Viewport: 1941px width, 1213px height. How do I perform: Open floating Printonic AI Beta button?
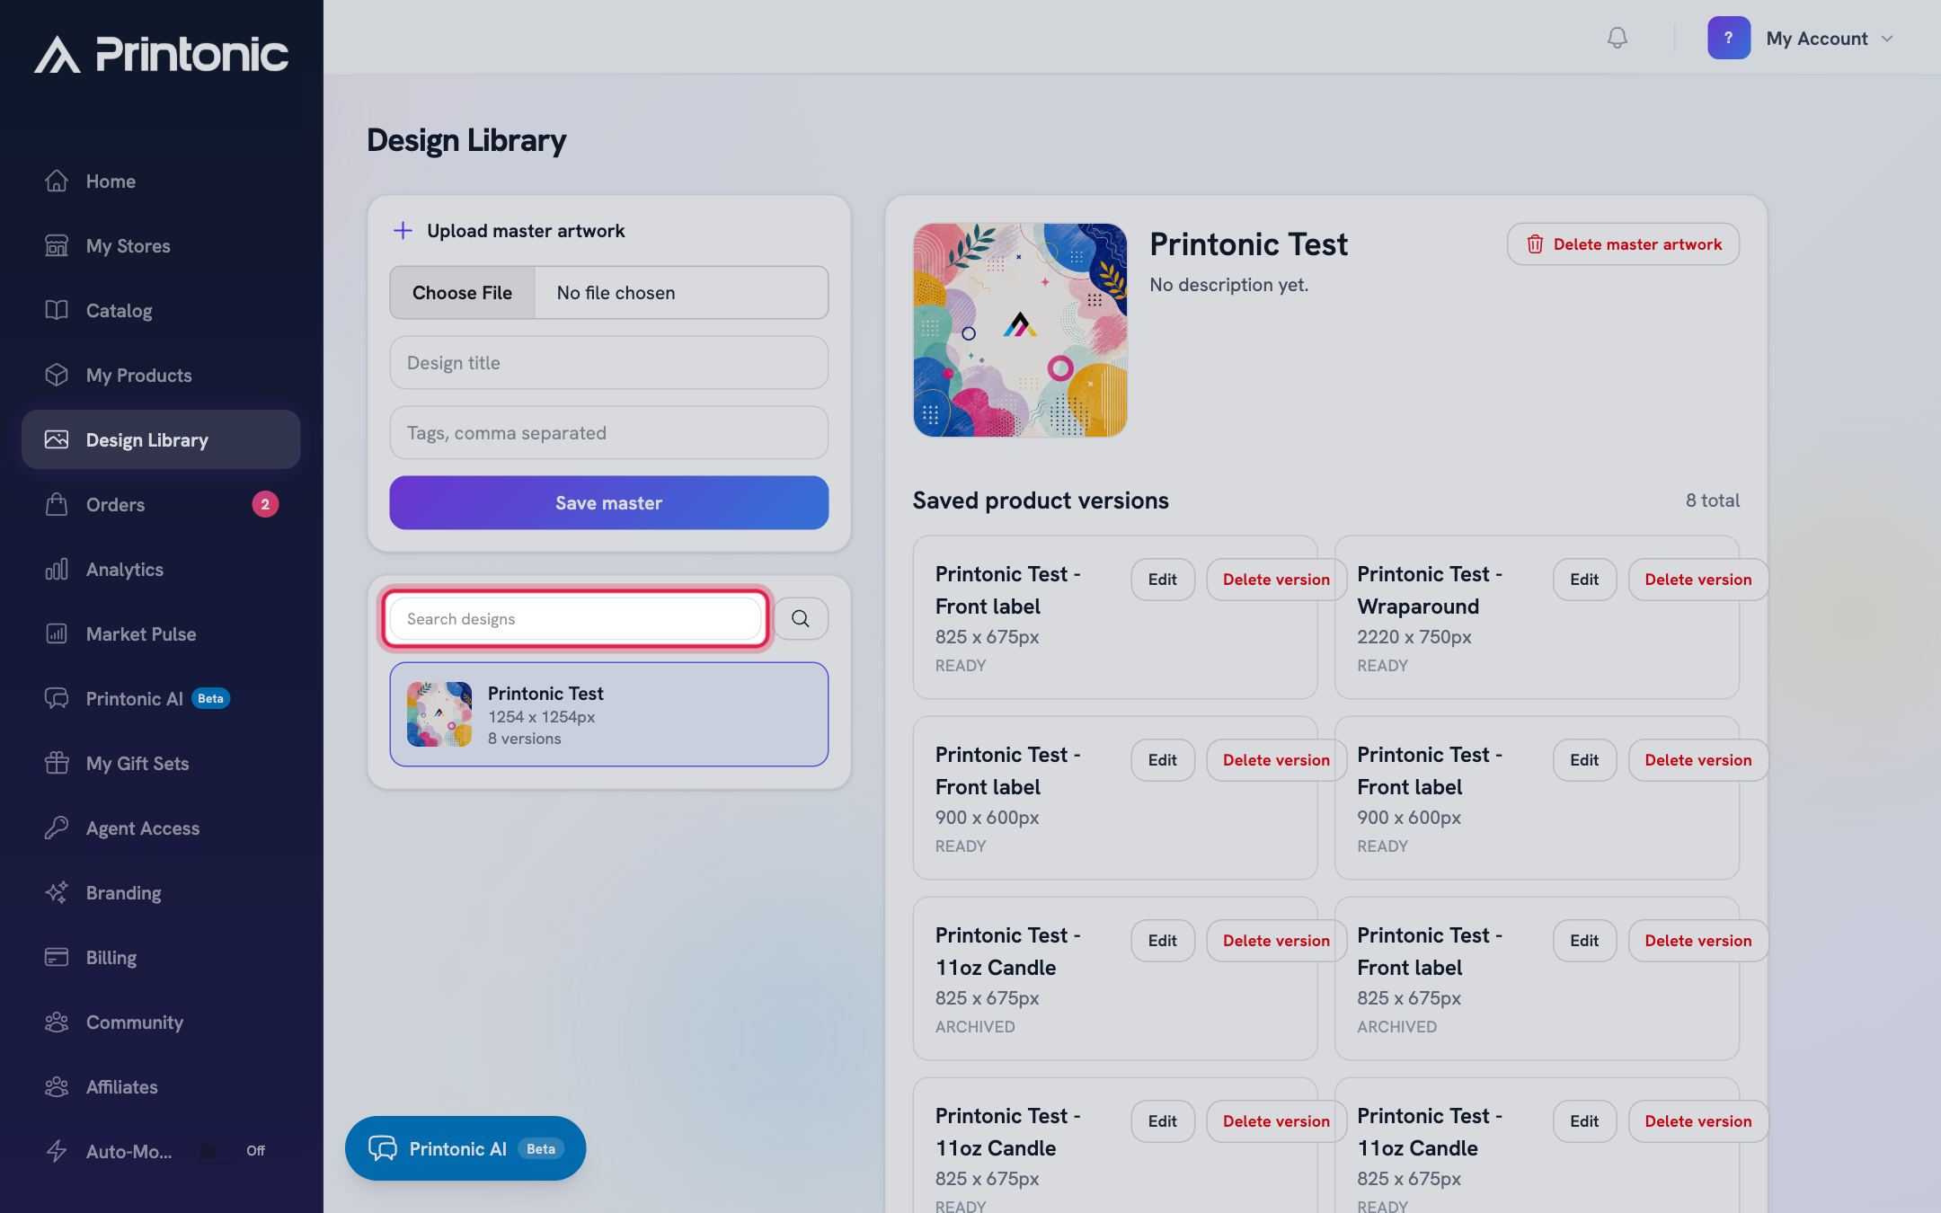coord(465,1148)
